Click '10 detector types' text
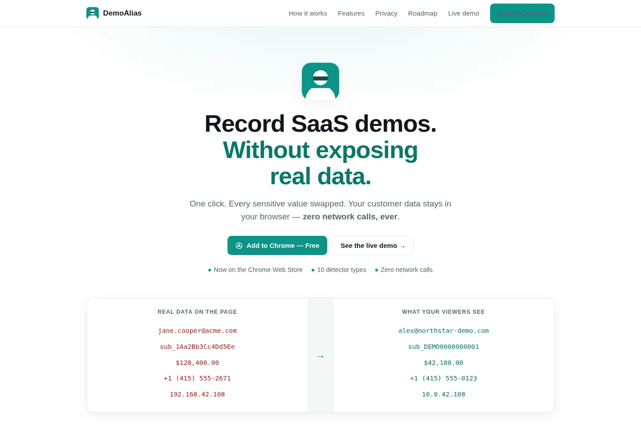 342,270
